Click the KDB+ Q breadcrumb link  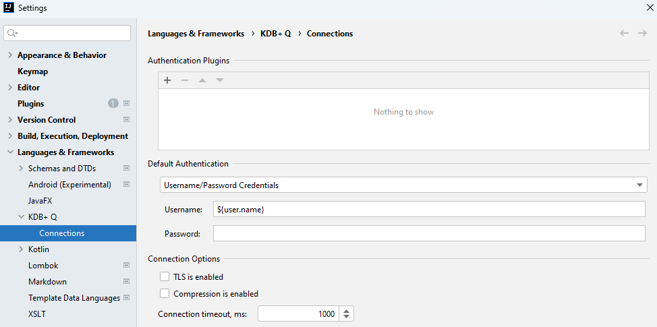(276, 34)
